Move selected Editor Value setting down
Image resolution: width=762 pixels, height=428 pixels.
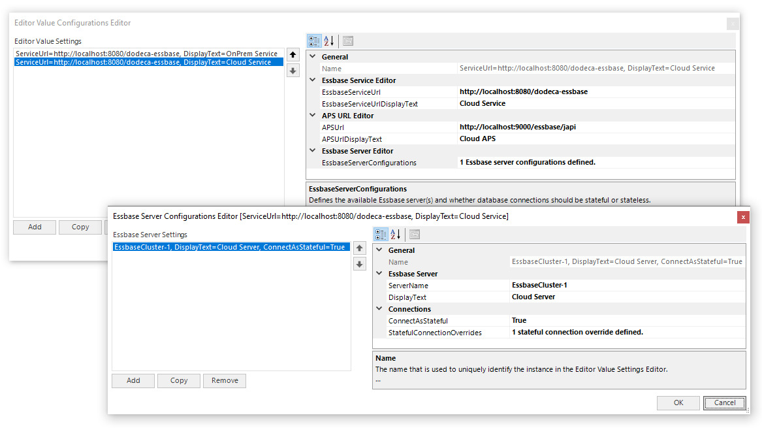click(293, 71)
